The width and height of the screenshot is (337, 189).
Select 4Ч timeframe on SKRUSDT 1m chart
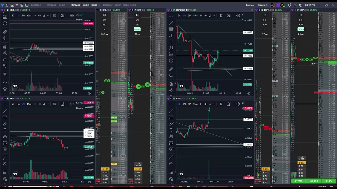point(39,15)
